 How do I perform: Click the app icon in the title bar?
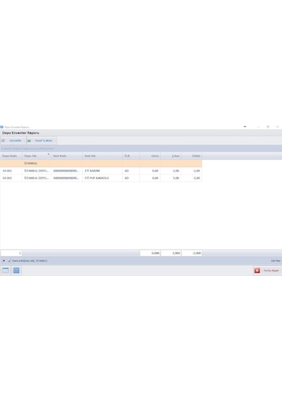tap(2, 127)
